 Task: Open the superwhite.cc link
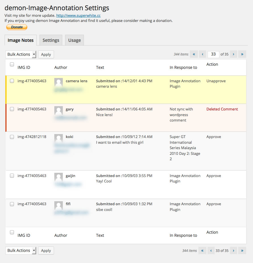pyautogui.click(x=78, y=16)
